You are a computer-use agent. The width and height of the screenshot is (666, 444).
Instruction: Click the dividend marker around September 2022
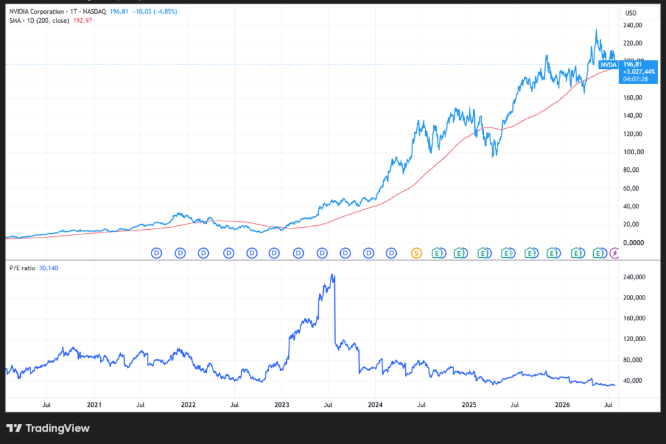tap(252, 253)
